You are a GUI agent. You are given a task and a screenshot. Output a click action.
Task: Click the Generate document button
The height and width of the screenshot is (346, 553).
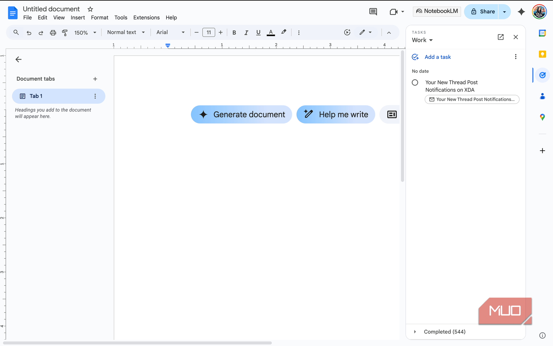tap(241, 114)
